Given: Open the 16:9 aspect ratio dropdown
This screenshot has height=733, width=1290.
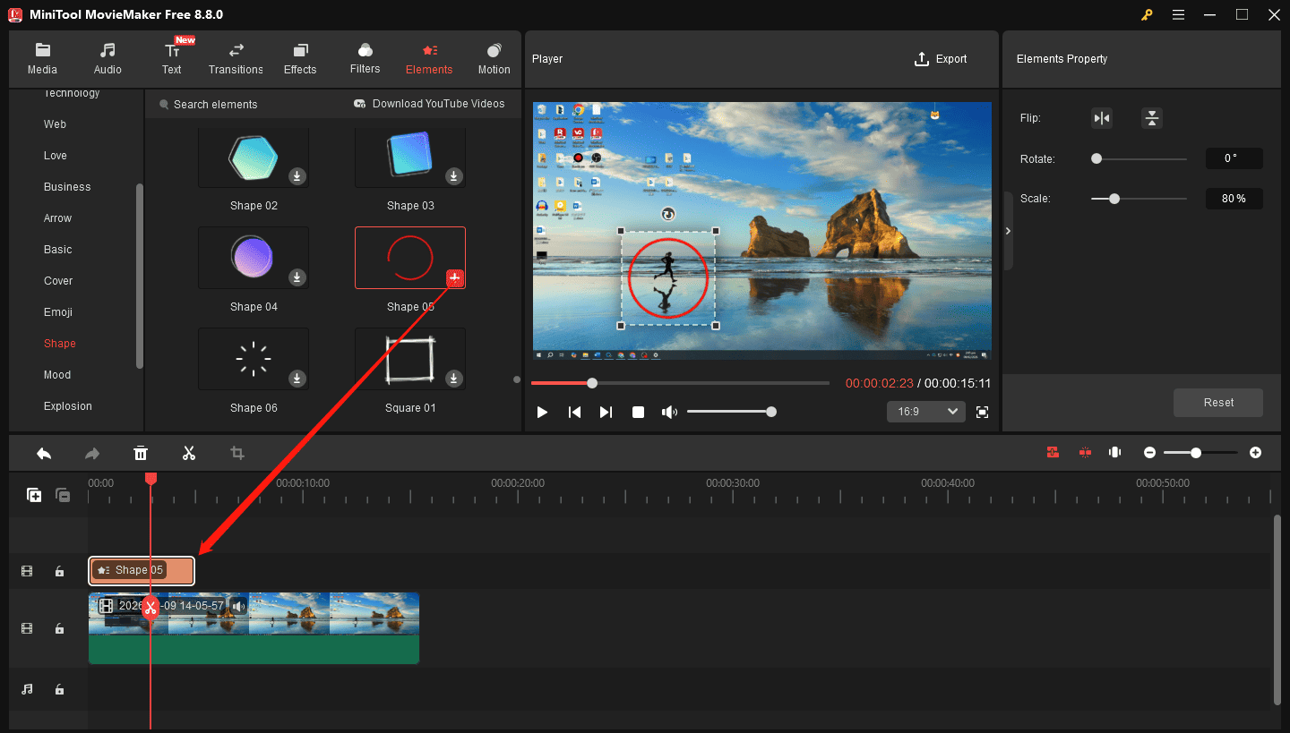Looking at the screenshot, I should coord(926,412).
